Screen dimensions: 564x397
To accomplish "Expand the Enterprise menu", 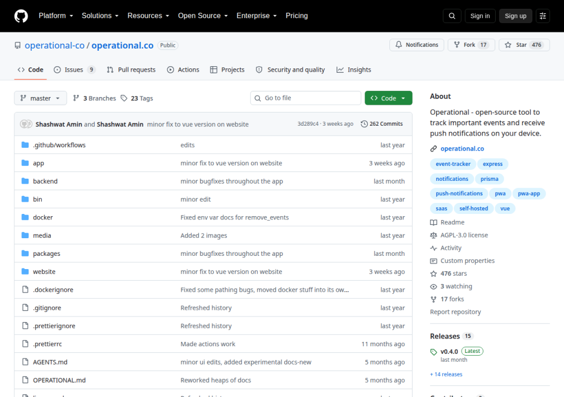I will click(257, 16).
